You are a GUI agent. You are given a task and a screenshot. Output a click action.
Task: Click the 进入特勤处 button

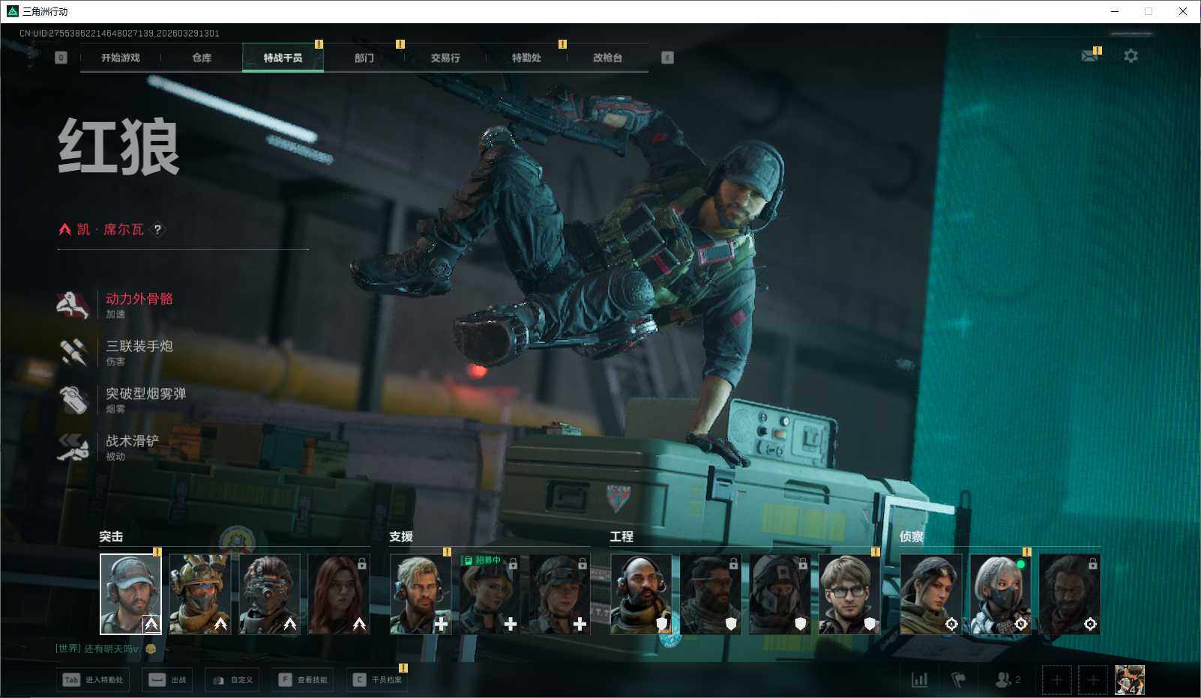(93, 680)
